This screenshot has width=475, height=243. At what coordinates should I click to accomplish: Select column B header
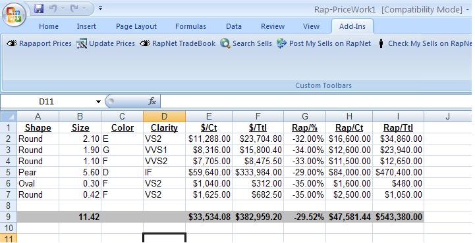click(80, 116)
